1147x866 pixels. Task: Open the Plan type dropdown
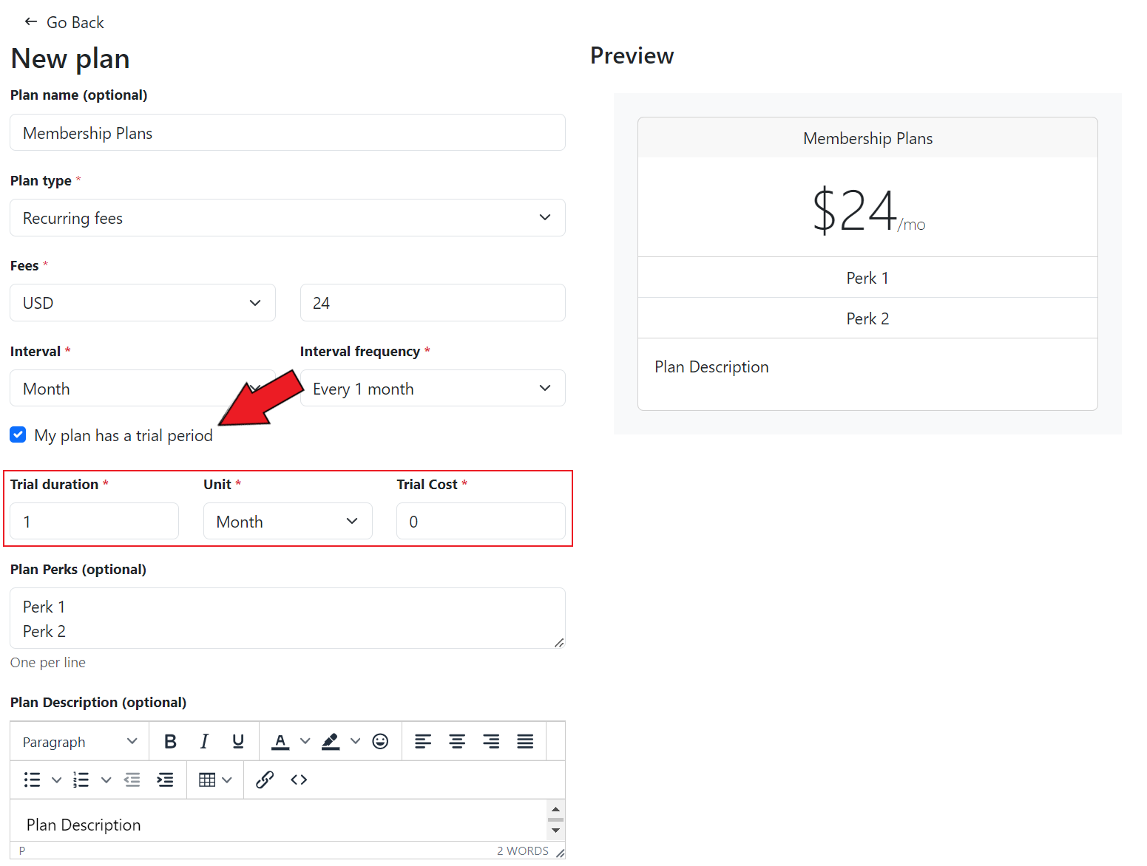[288, 218]
